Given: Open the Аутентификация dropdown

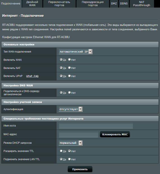Looking at the screenshot, I should pyautogui.click(x=71, y=109).
